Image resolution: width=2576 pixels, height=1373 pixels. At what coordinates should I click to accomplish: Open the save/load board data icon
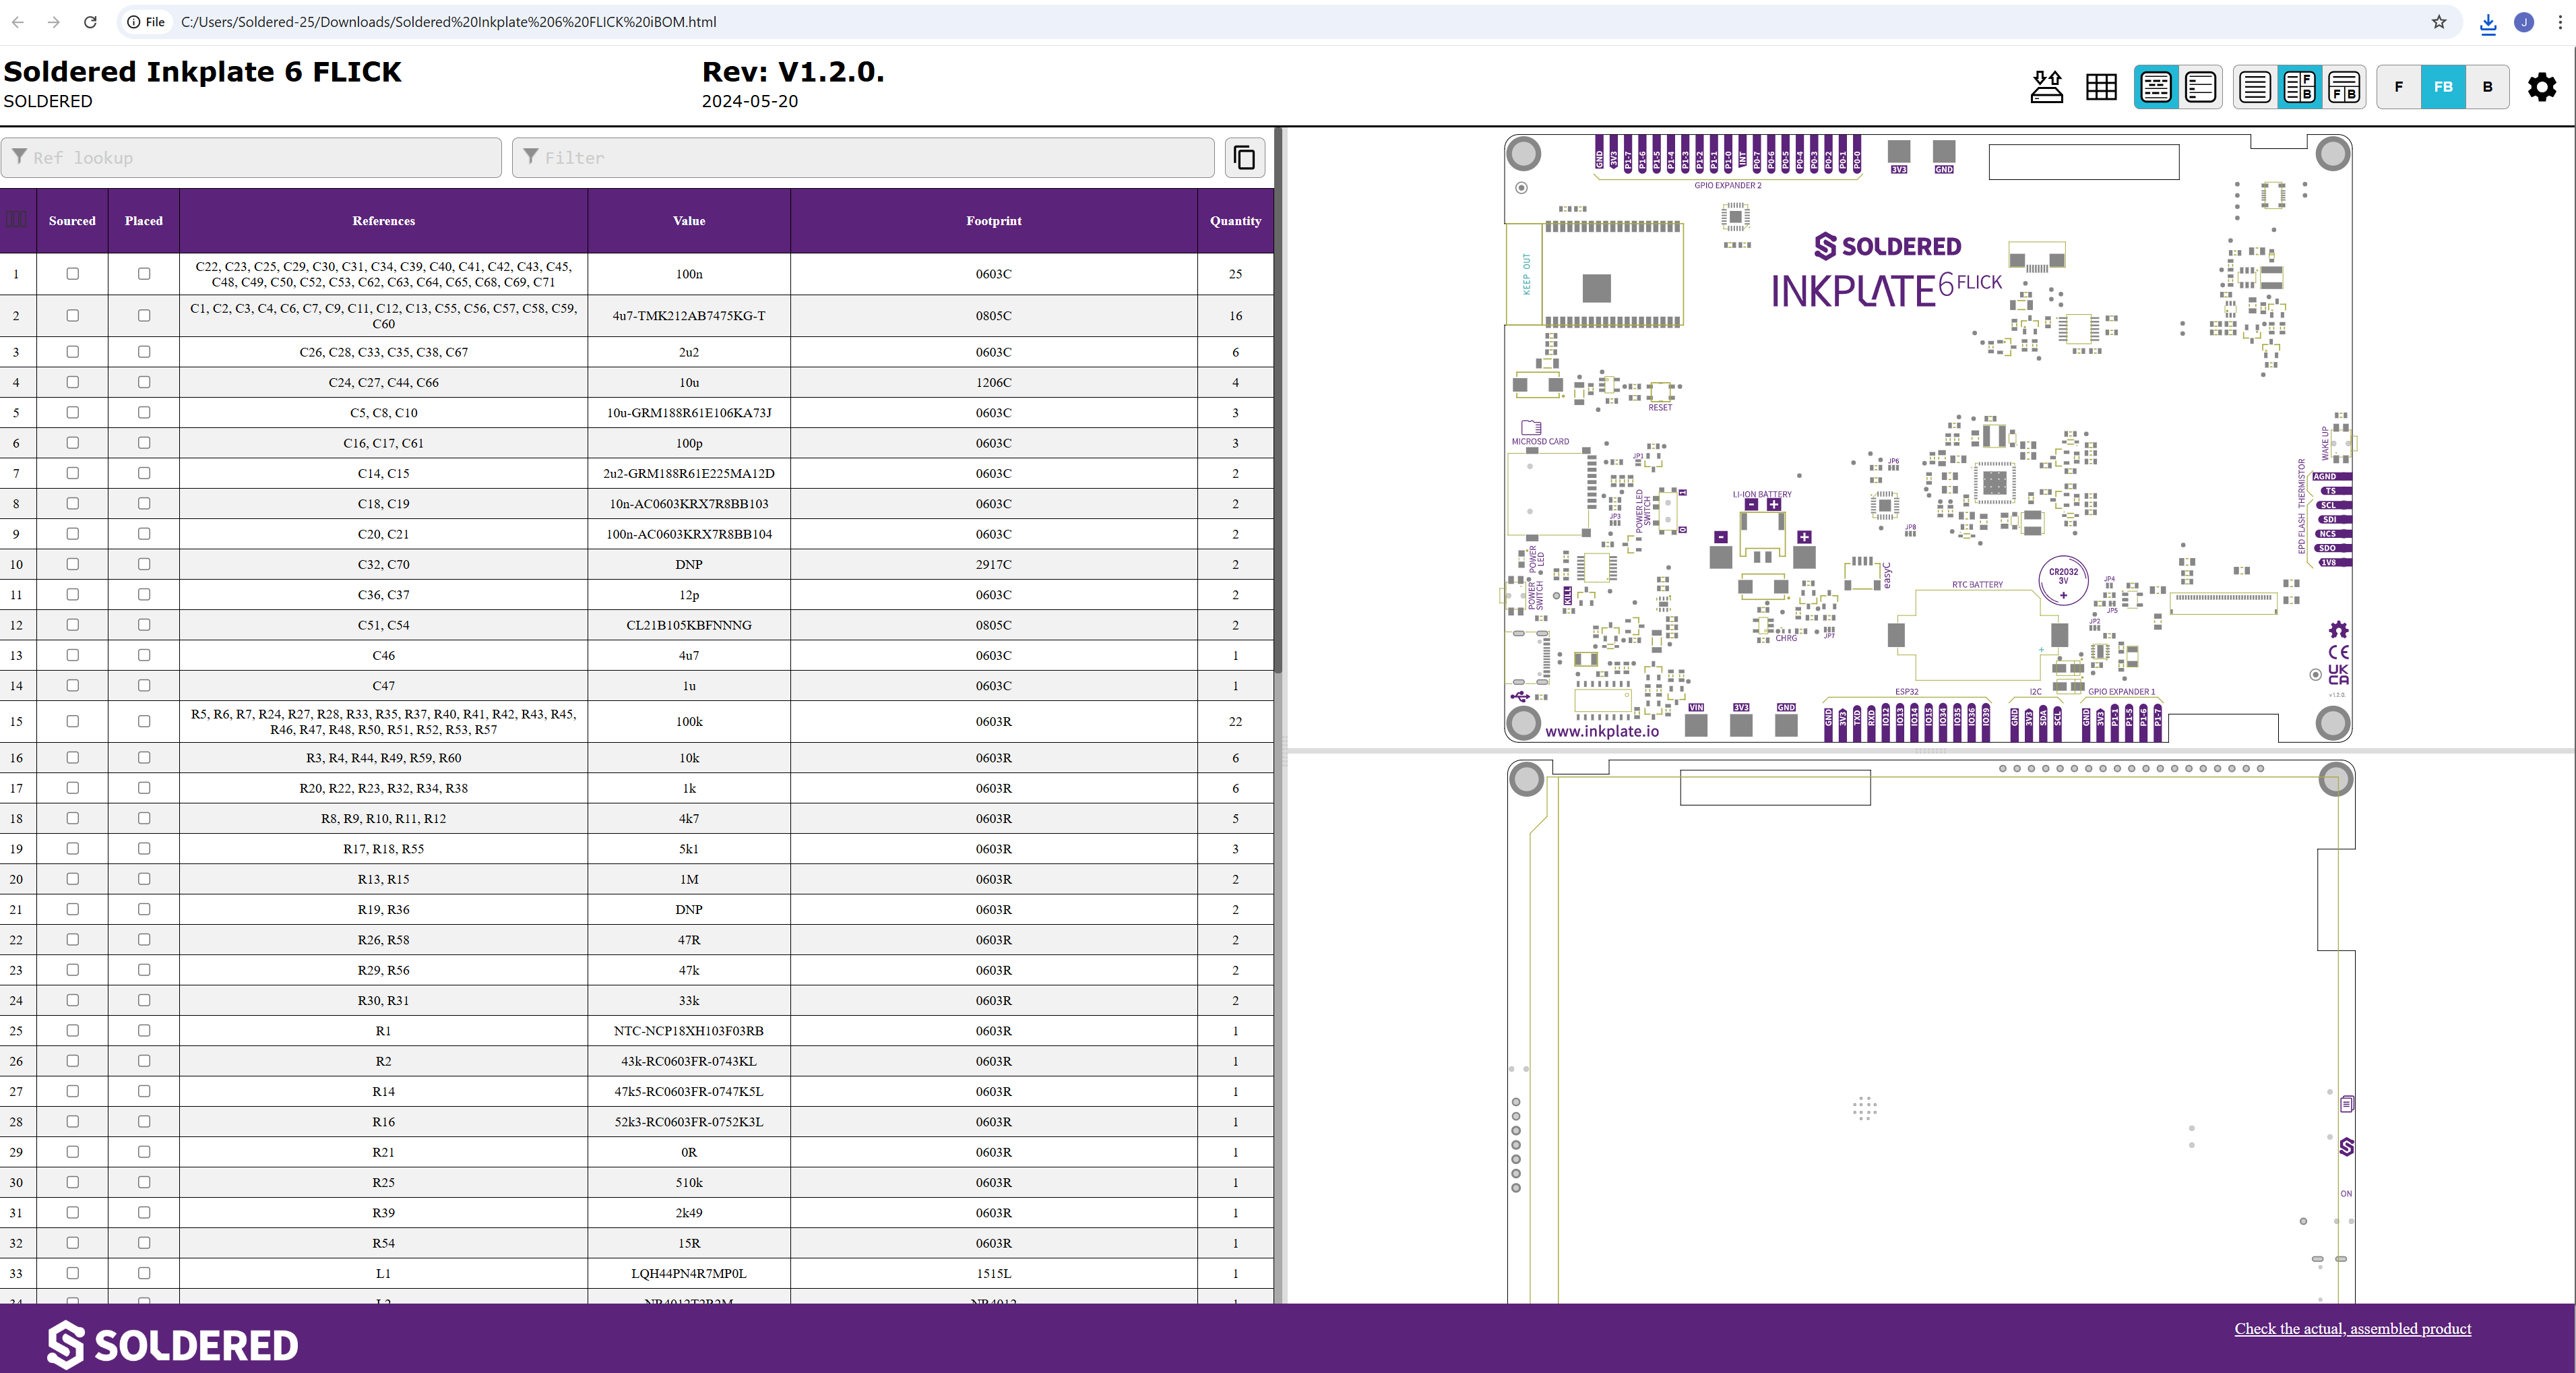2046,87
